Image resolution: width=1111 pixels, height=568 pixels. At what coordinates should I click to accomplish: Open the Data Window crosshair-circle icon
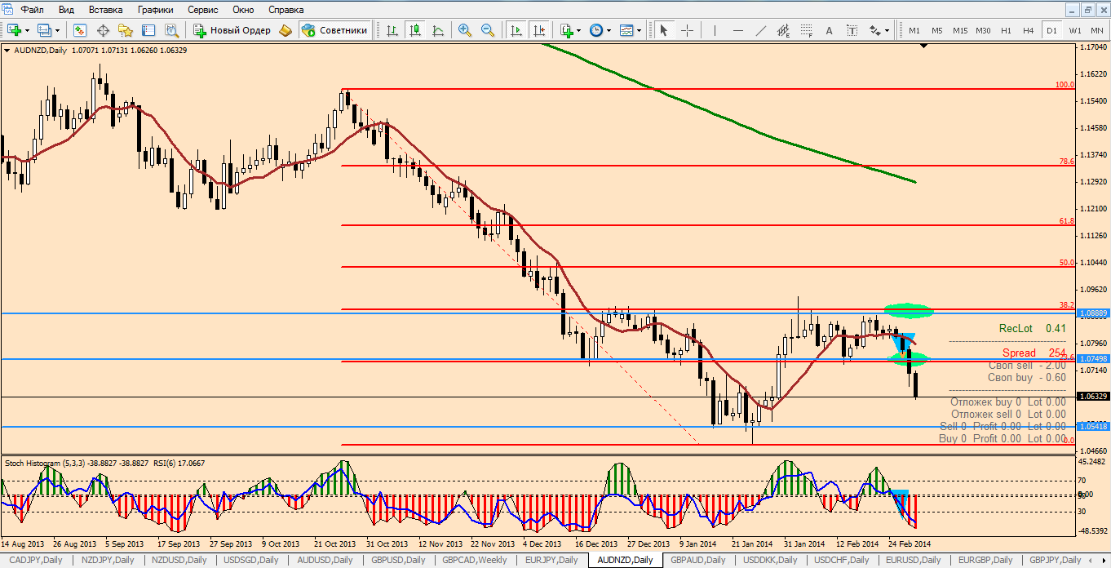tap(103, 30)
